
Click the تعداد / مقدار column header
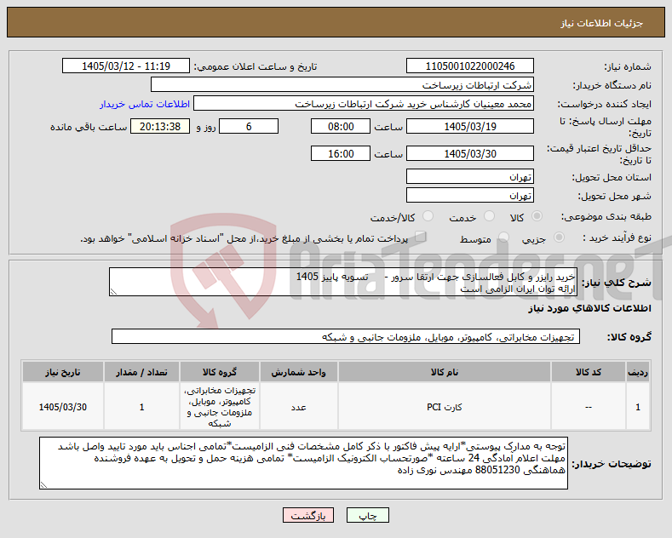(142, 372)
